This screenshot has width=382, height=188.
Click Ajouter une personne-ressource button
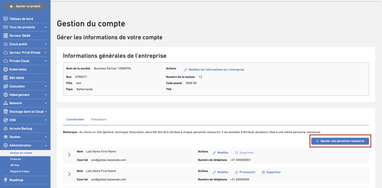[x=340, y=141]
